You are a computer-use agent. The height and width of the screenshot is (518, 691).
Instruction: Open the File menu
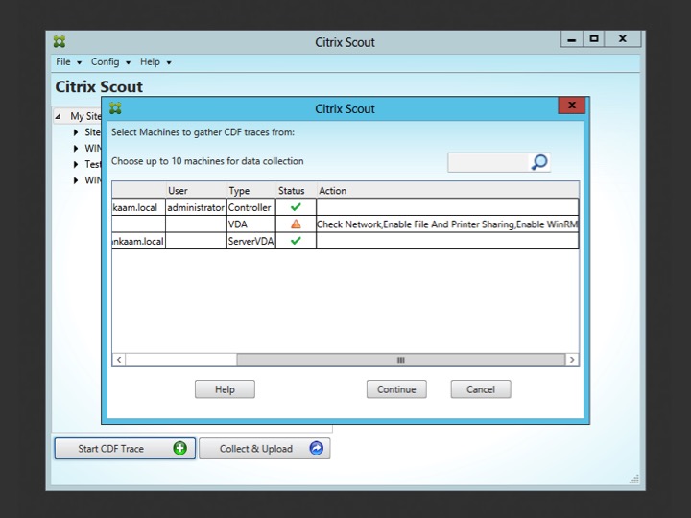coord(68,62)
